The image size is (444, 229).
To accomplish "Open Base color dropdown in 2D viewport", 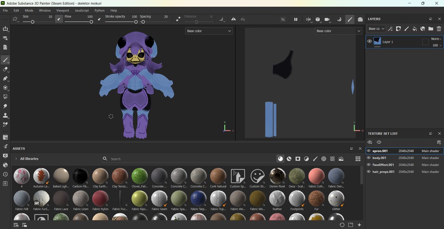I will [338, 31].
